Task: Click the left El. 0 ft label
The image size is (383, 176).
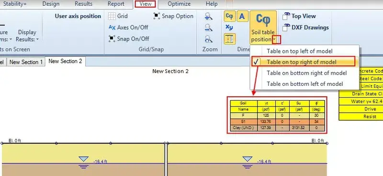Action: tap(15, 141)
